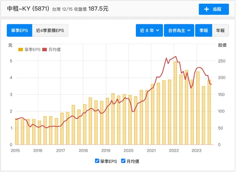This screenshot has width=236, height=172.
Task: Click the 187.5元 closing price
Action: click(x=99, y=9)
